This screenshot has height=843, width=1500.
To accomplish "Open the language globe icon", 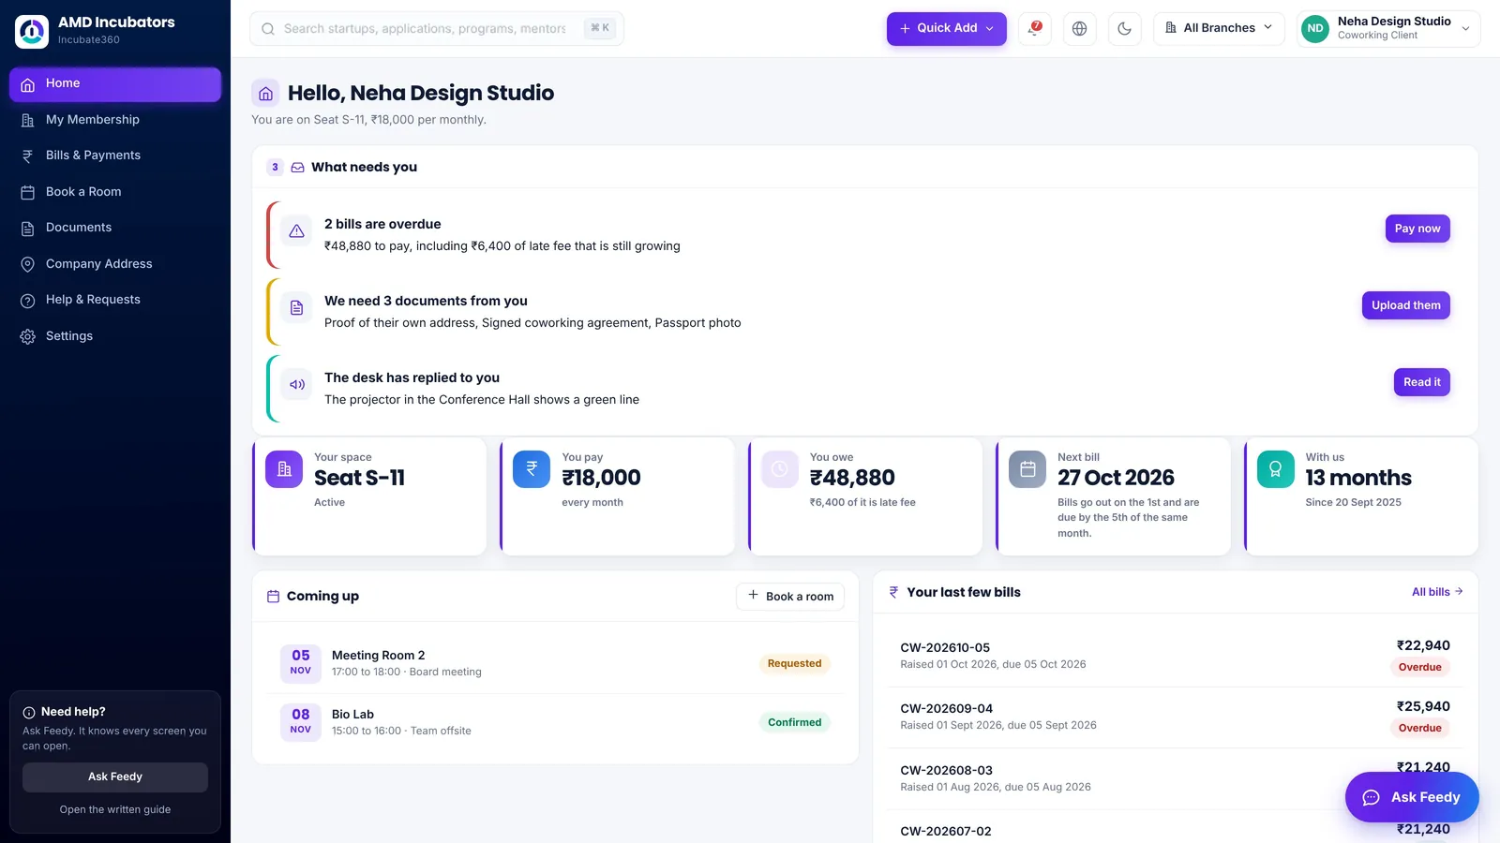I will (1079, 28).
